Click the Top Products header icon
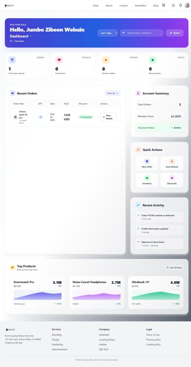 (13, 268)
